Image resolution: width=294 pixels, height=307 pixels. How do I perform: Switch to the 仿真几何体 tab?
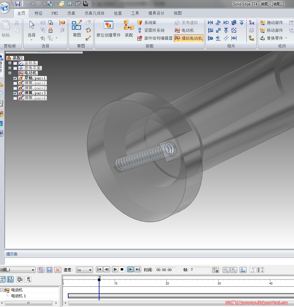(94, 13)
